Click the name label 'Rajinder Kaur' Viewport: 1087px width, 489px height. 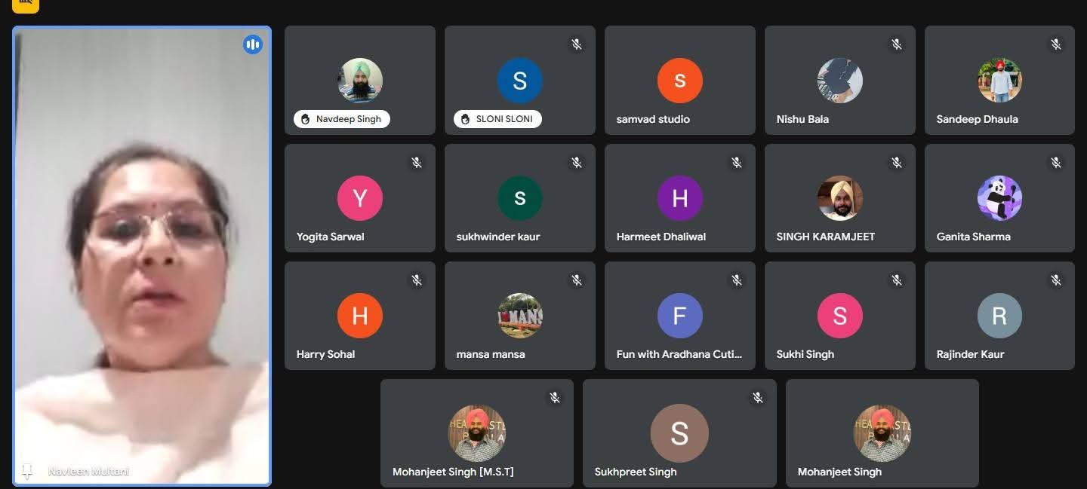[970, 354]
